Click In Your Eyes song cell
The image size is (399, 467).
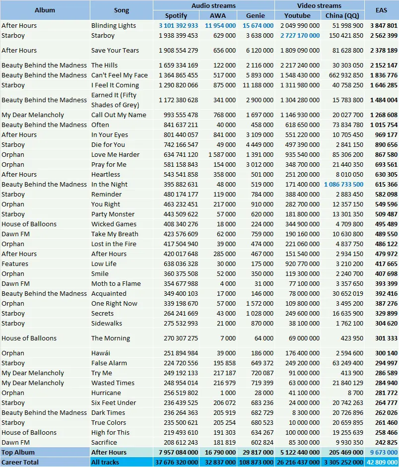click(122, 134)
